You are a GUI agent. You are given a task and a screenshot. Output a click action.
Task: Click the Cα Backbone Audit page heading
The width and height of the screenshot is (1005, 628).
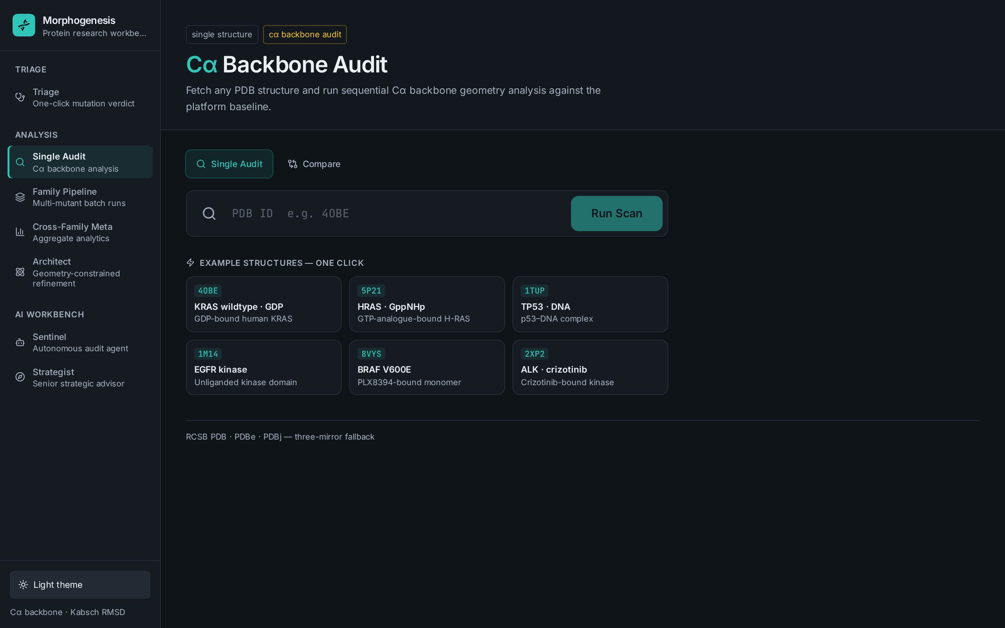coord(286,64)
